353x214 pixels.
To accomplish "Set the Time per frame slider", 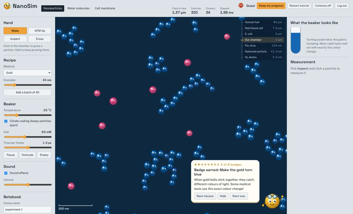I will (27, 147).
